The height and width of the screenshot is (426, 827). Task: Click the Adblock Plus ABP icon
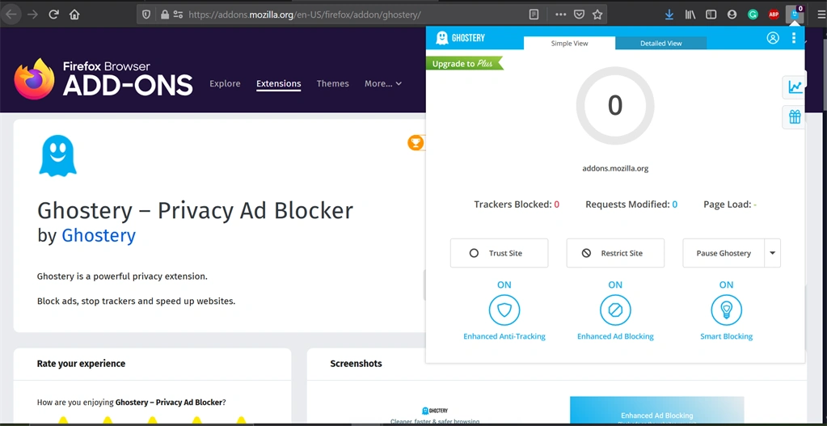tap(774, 15)
